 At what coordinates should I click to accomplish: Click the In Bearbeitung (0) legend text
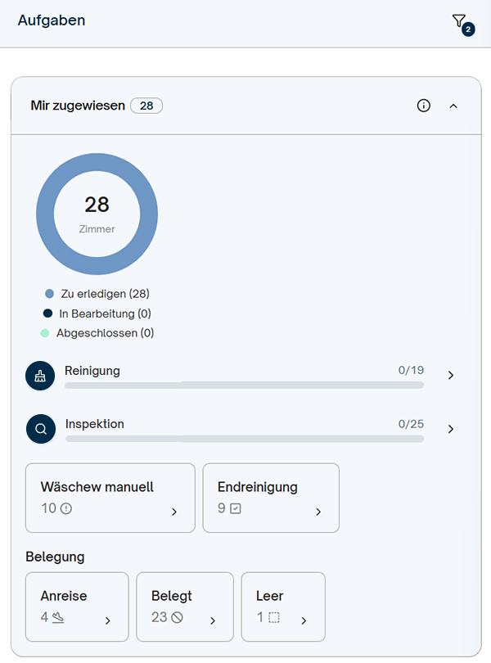pos(106,313)
